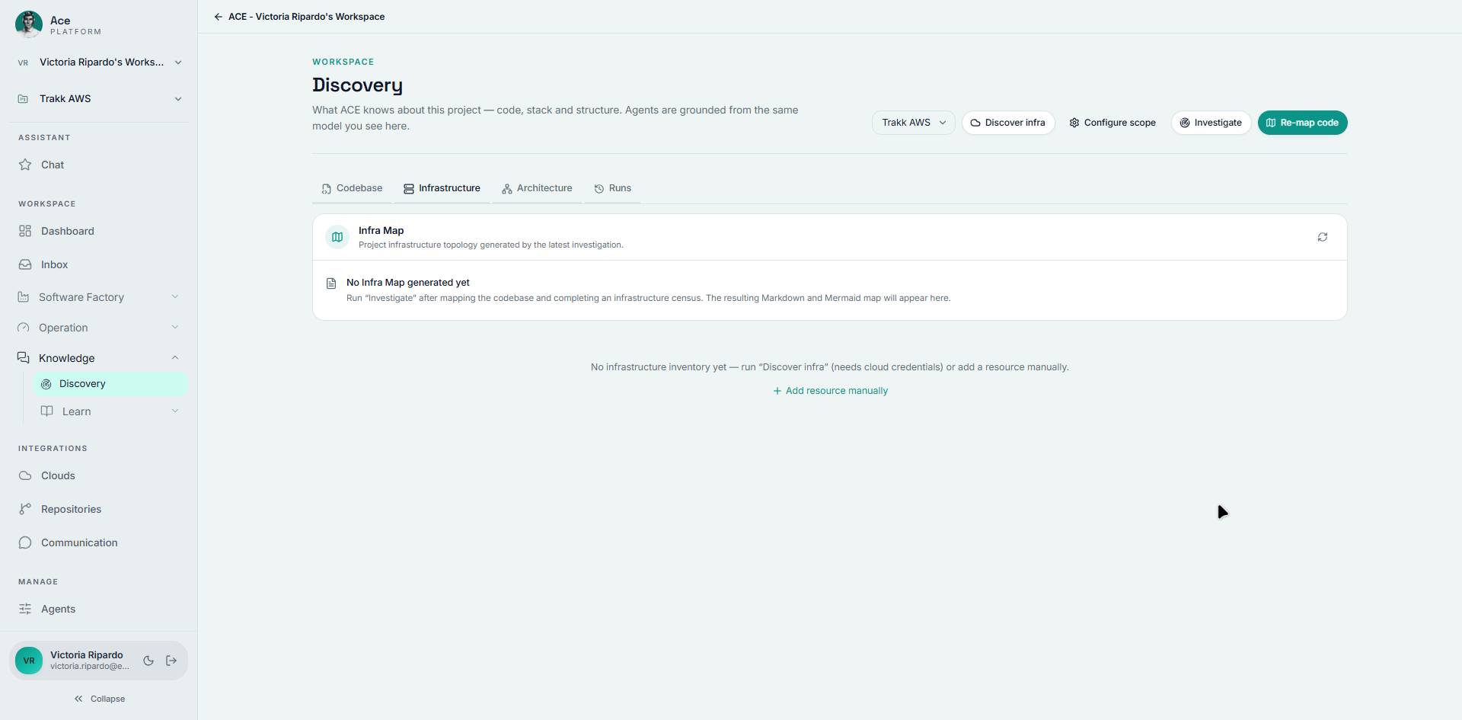Click the VR user avatar

[29, 661]
